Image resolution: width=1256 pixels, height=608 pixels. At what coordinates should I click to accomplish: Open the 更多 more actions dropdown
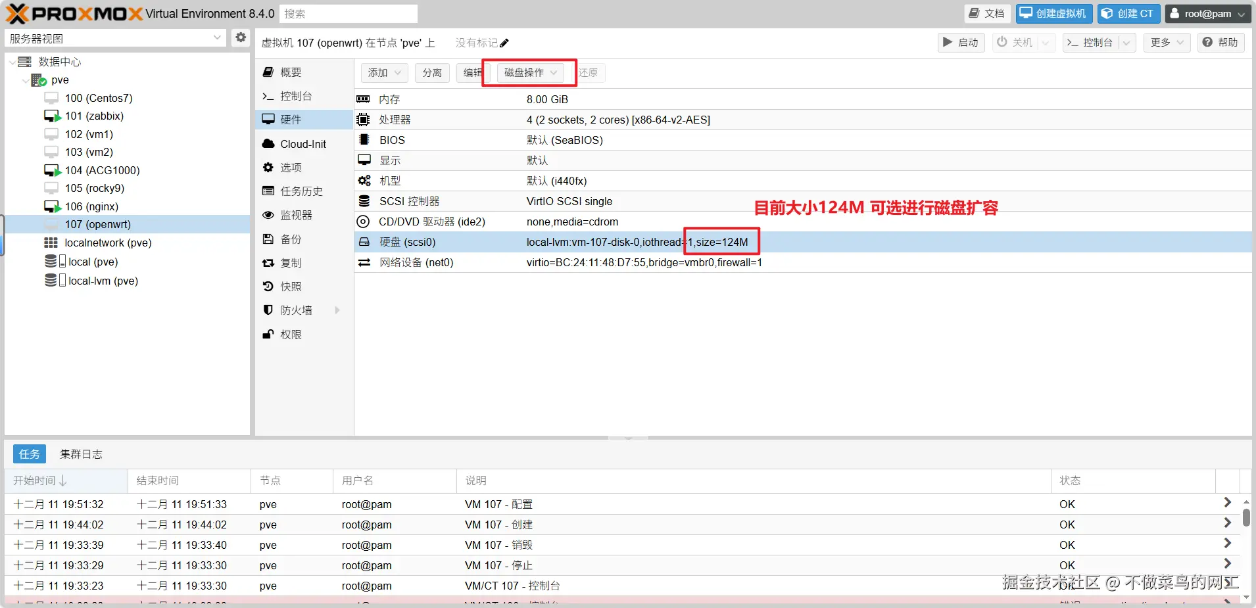click(x=1167, y=43)
